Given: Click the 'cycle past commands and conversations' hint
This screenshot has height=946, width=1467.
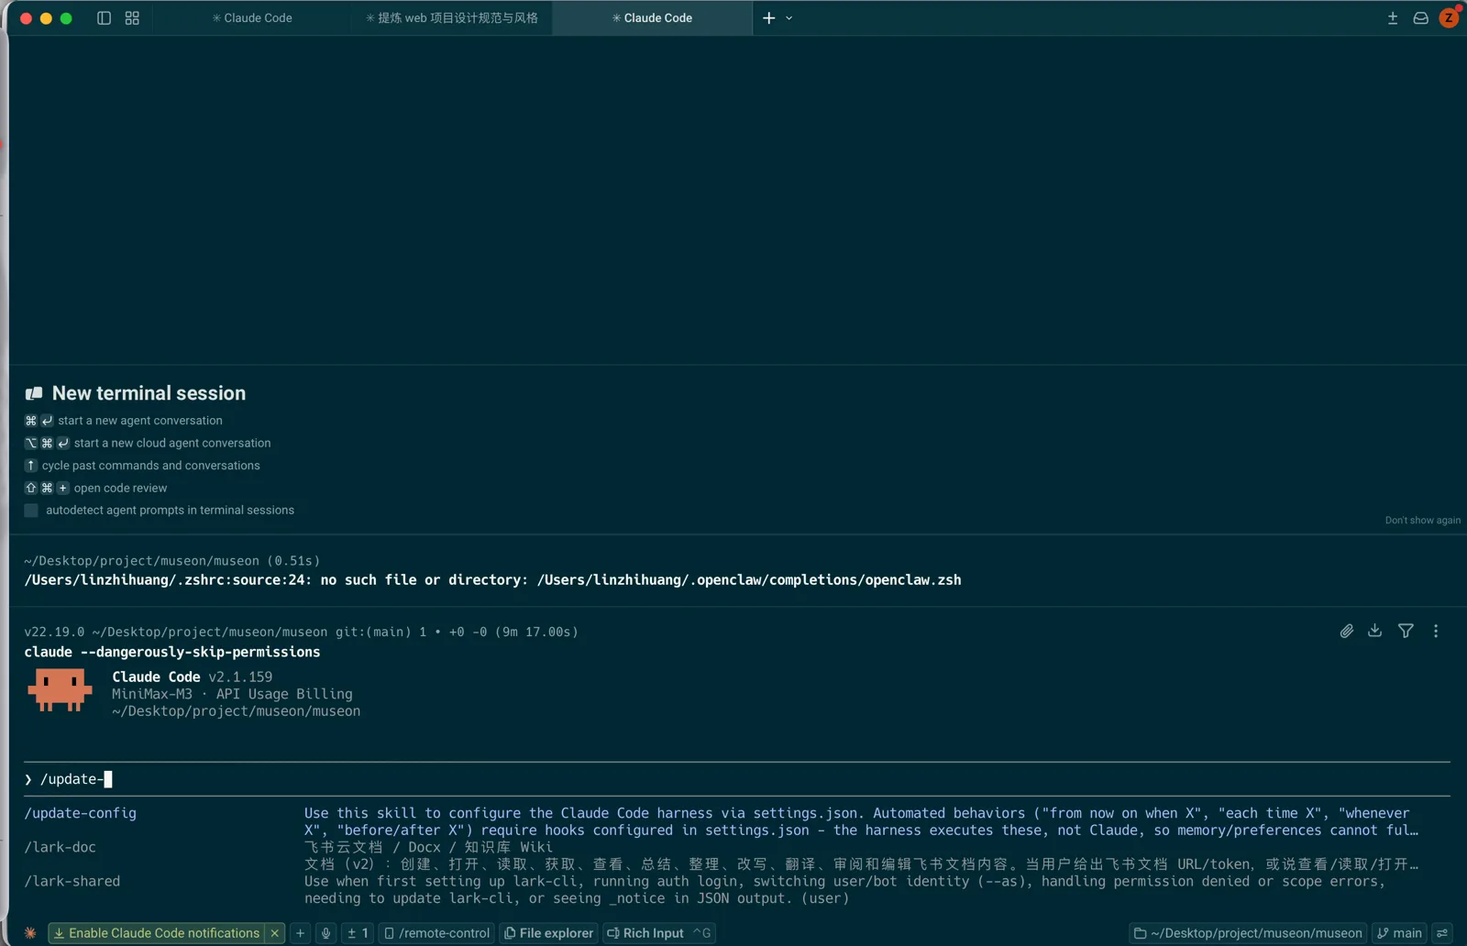Looking at the screenshot, I should 151,466.
